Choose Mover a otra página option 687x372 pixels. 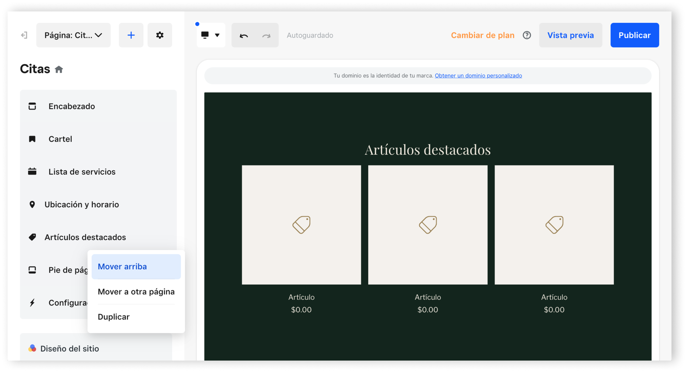point(136,292)
